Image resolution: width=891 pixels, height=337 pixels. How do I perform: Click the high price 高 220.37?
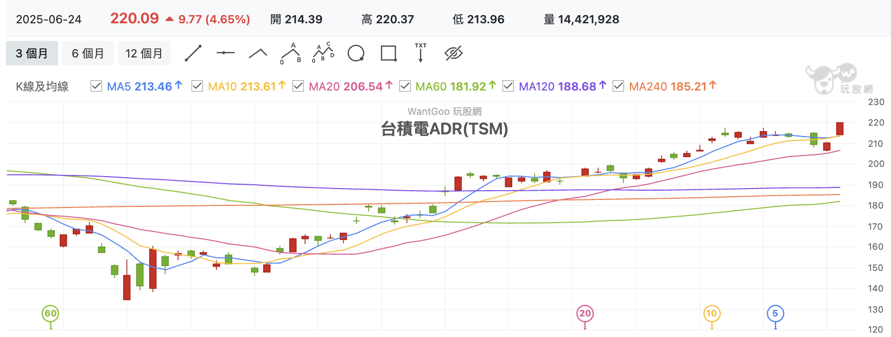[x=387, y=20]
